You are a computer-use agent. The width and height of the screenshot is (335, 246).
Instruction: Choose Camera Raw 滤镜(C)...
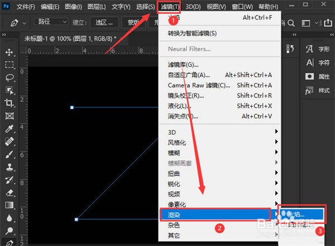[x=219, y=85]
